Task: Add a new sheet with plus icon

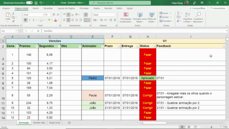Action: (69, 123)
